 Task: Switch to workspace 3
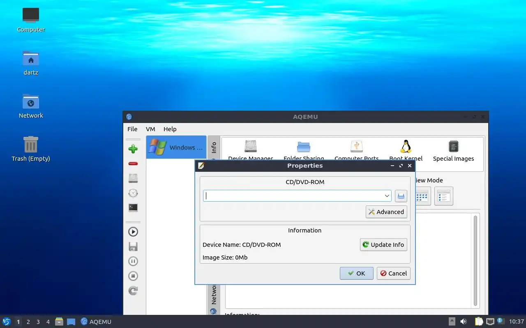(38, 322)
